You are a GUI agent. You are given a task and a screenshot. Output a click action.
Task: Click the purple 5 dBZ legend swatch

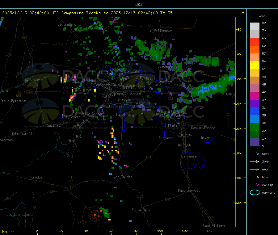click(255, 142)
